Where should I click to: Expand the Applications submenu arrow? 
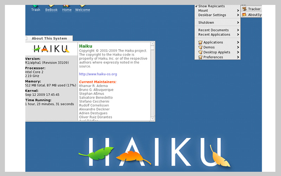pyautogui.click(x=238, y=42)
